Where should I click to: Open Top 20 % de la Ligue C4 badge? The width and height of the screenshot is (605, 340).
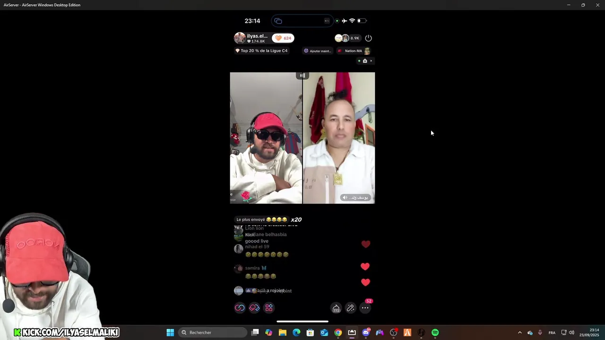click(x=261, y=51)
